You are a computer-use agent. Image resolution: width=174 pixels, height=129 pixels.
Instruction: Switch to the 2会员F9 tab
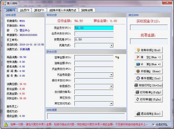point(25,10)
